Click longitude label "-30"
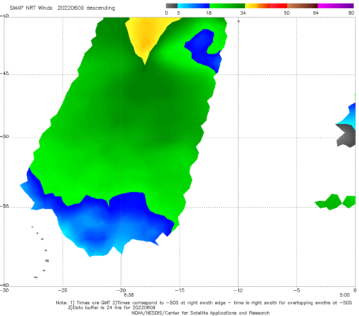This screenshot has width=359, height=316. (x=4, y=290)
